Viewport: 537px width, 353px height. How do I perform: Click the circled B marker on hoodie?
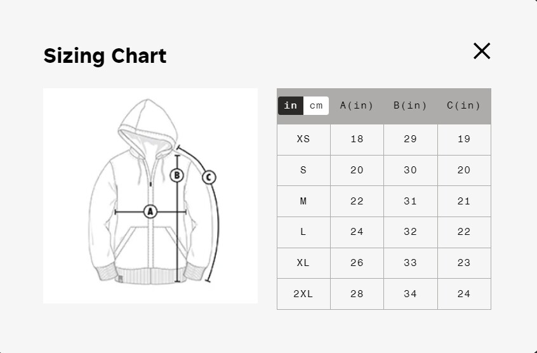pos(177,175)
